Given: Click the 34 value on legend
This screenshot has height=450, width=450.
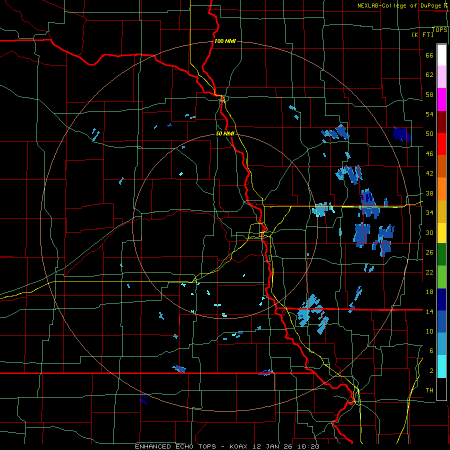Looking at the screenshot, I should pos(429,213).
